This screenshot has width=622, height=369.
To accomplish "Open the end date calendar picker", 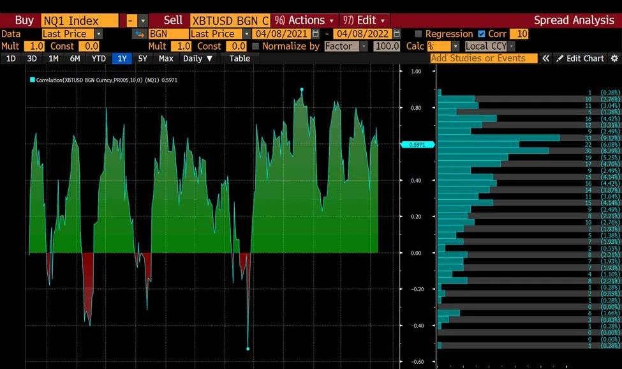I will pyautogui.click(x=397, y=34).
